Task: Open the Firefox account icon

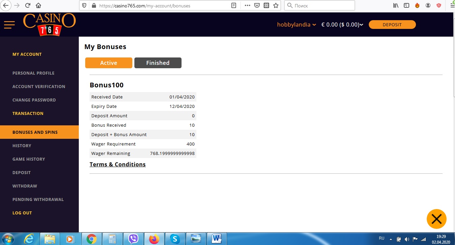Action: (428, 5)
